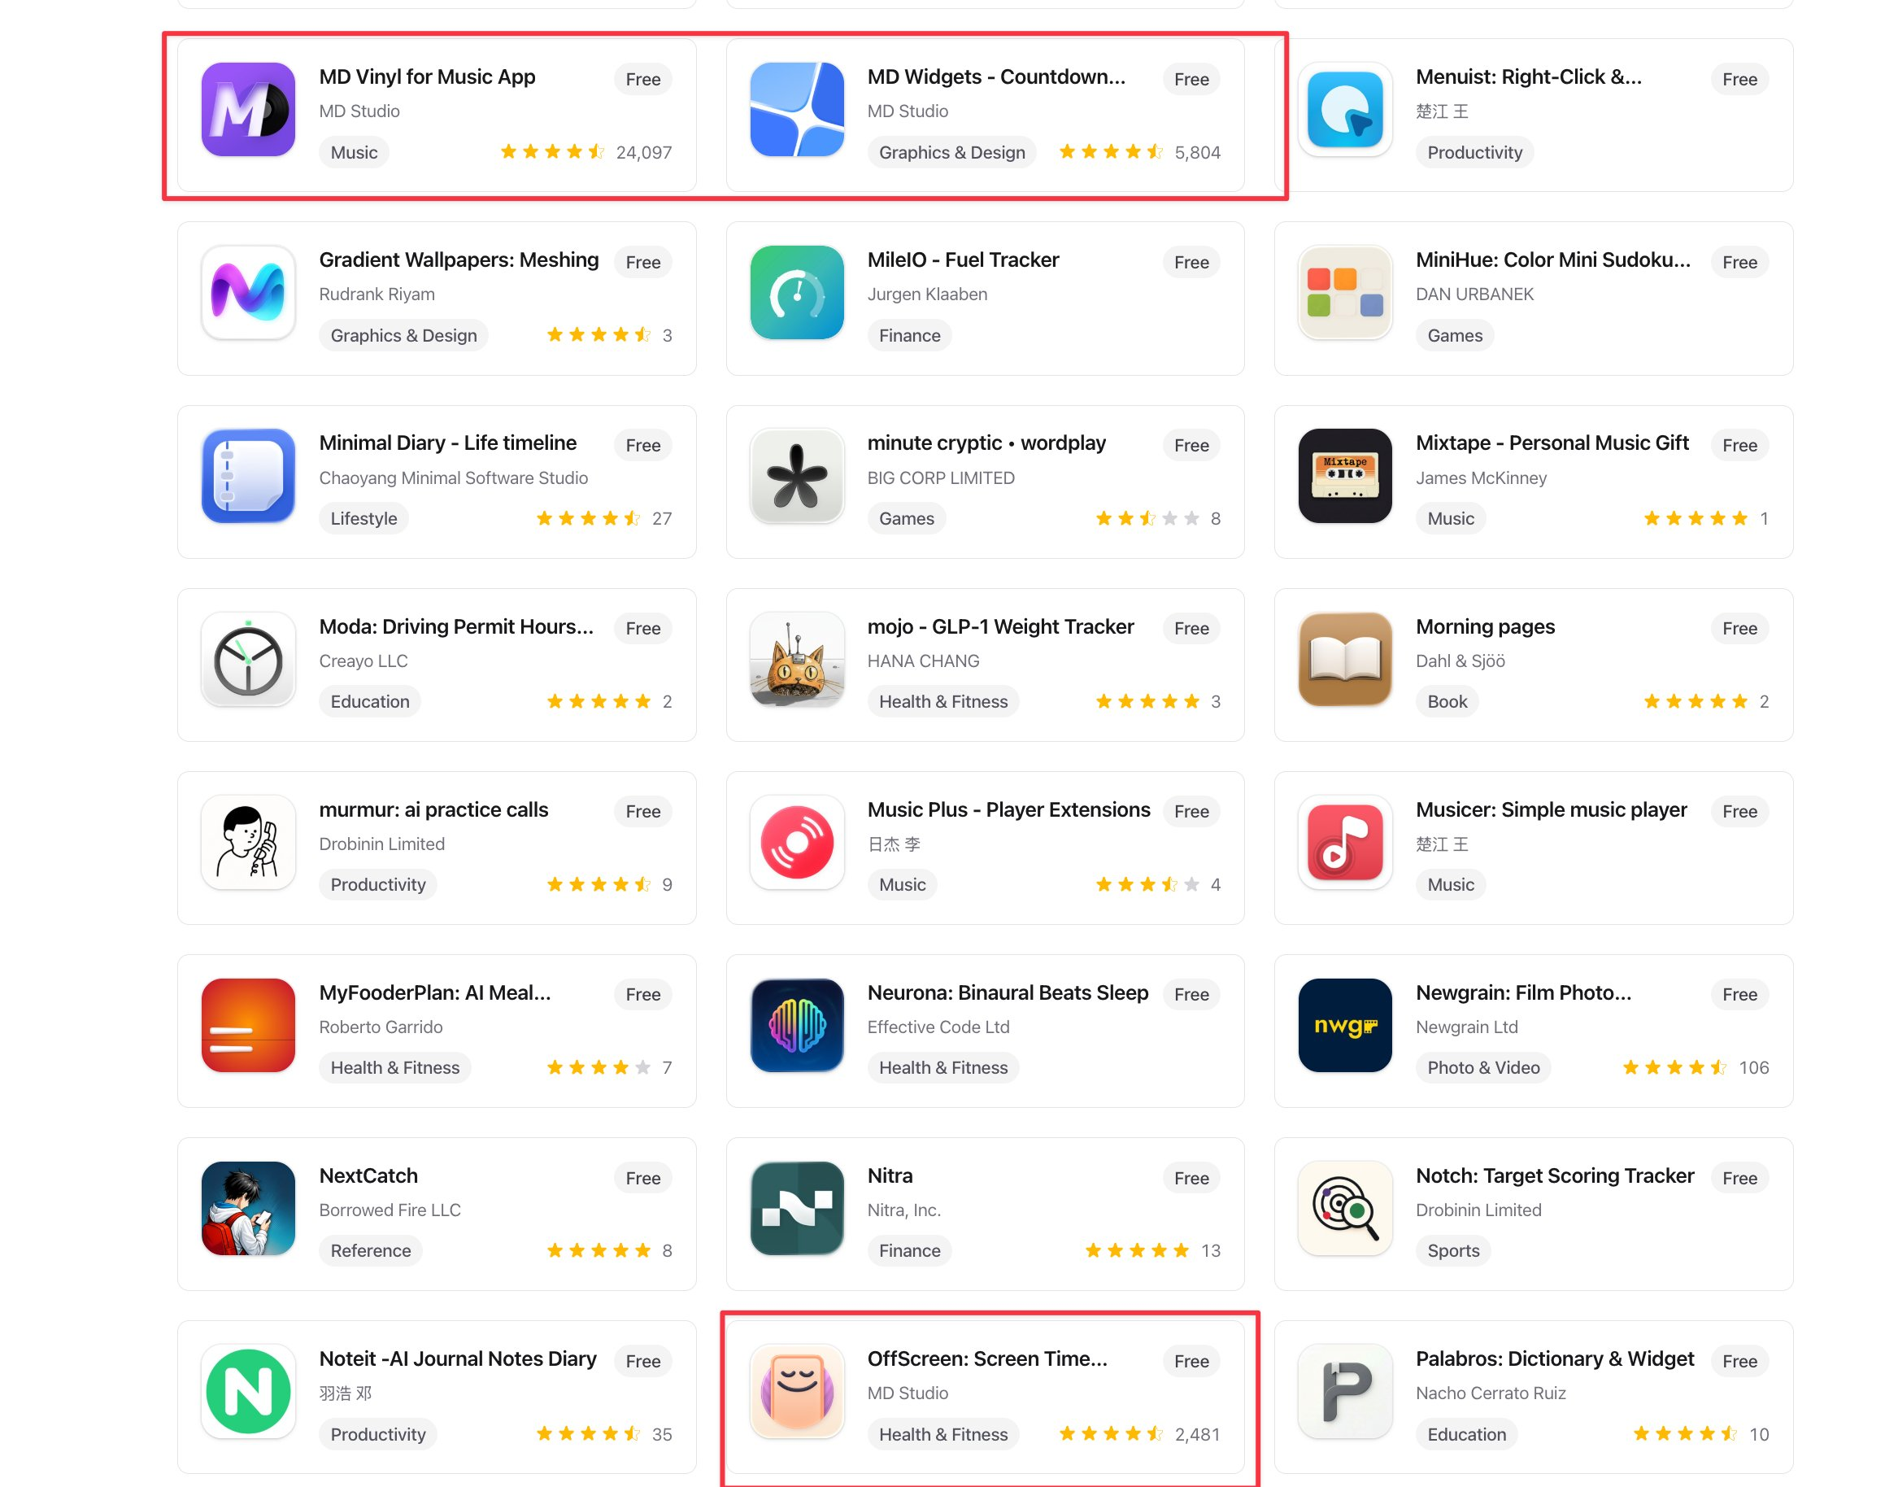Click the Sports category tag on Notch

[x=1453, y=1250]
